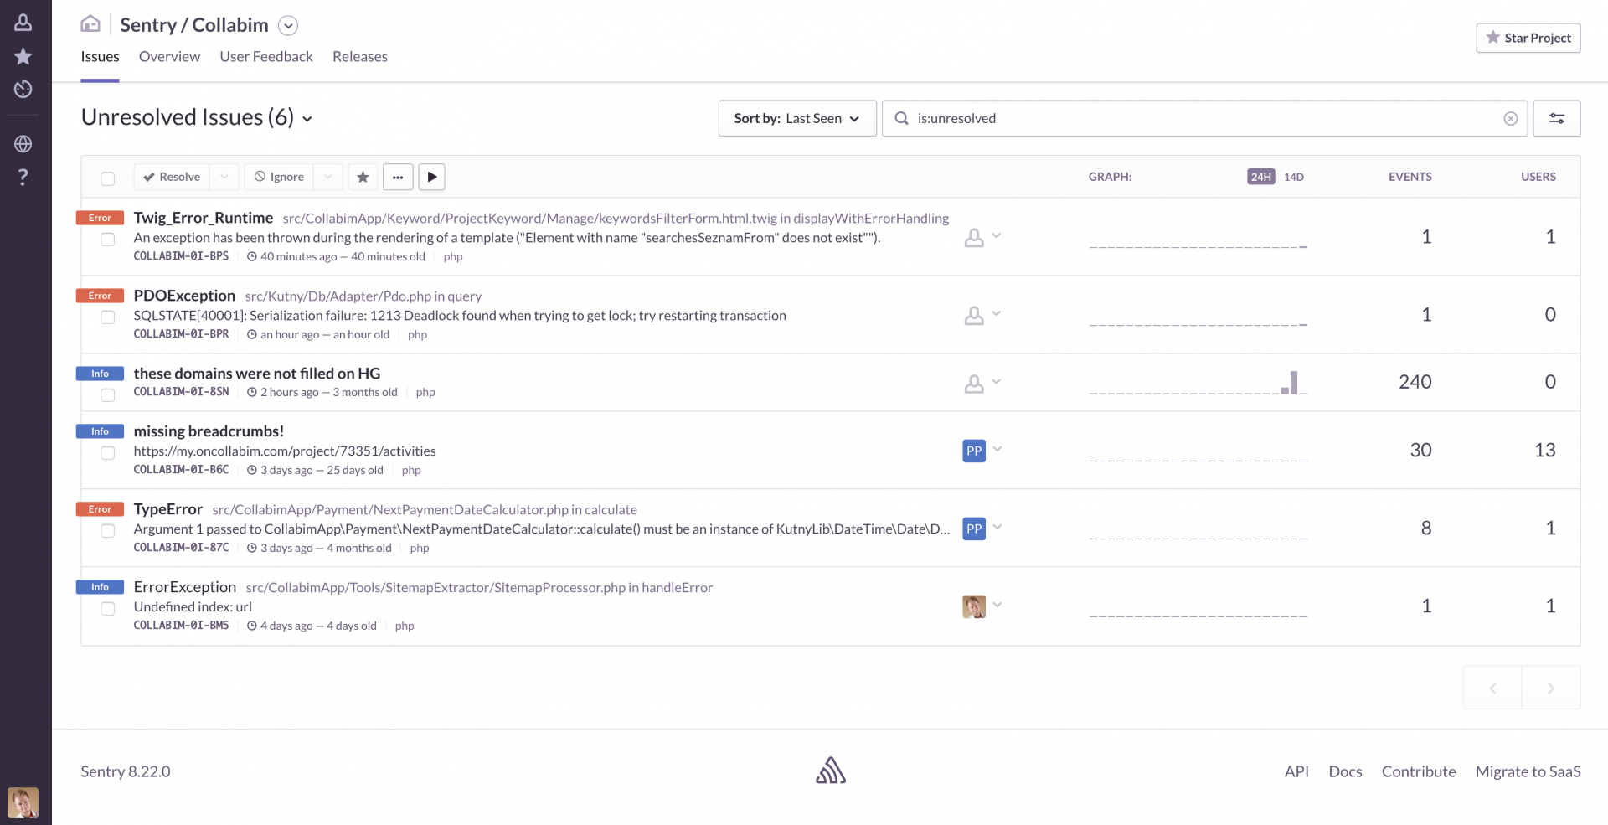This screenshot has width=1608, height=825.
Task: Switch to the Issues tab
Action: tap(100, 57)
